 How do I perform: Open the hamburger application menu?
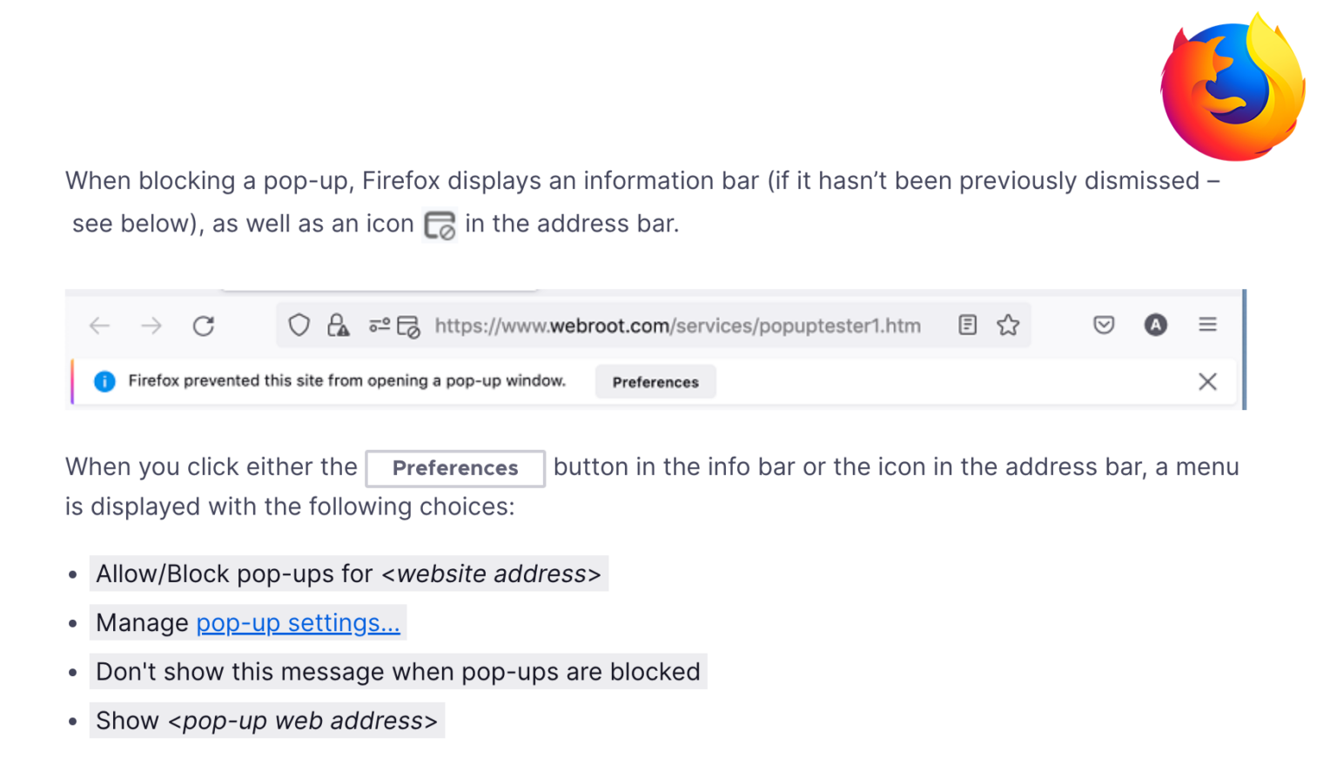pos(1207,325)
